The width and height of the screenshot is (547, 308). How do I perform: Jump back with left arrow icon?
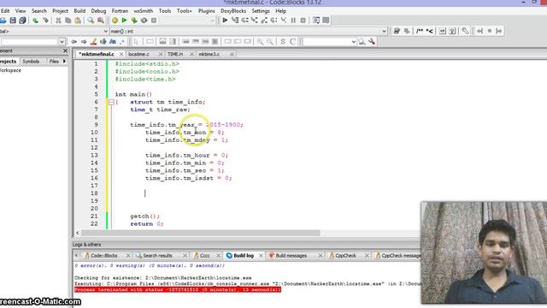point(74,42)
